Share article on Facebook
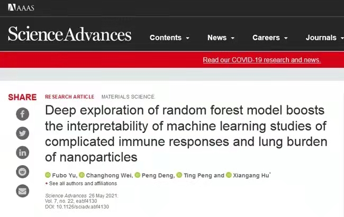Viewport: 344px width, 217px height. point(22,114)
